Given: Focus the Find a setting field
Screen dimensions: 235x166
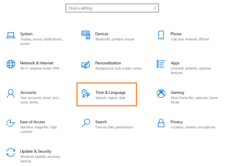Looking at the screenshot, I should tap(112, 8).
